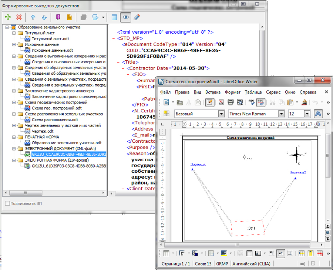Screen dimensions: 333x270
Task: Click the green plus add icon
Action: 8,17
